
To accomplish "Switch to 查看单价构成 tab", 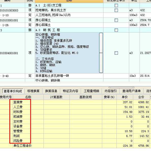I will click(x=13, y=91).
